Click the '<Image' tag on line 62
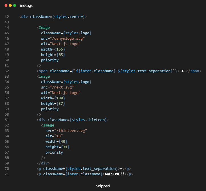 (48, 125)
